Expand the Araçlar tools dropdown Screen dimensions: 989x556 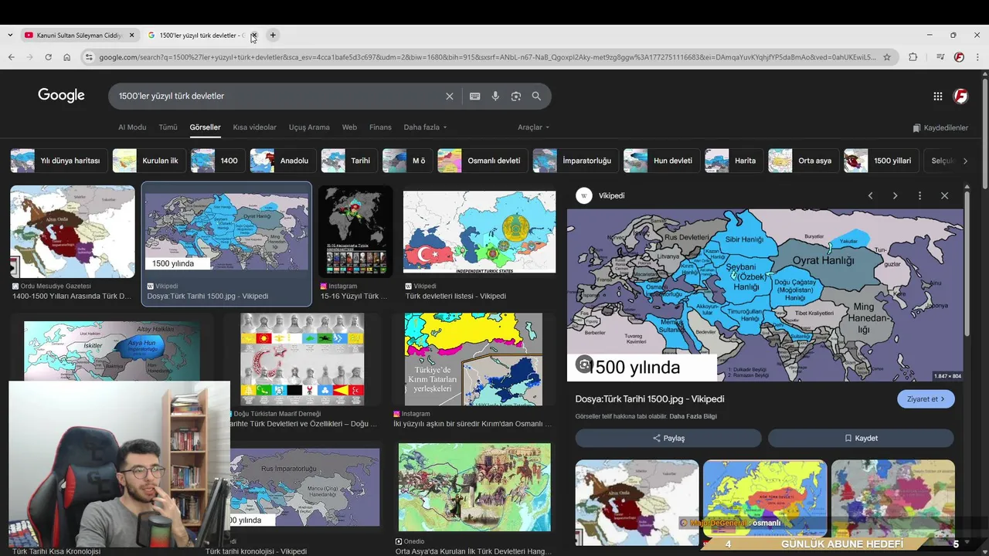pos(534,127)
